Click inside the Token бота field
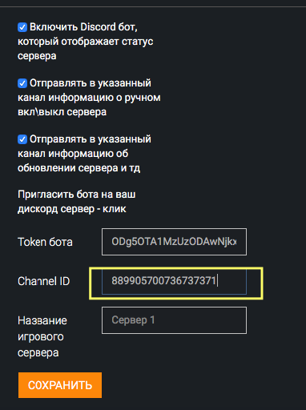Screen dimensions: 306x410 point(174,242)
